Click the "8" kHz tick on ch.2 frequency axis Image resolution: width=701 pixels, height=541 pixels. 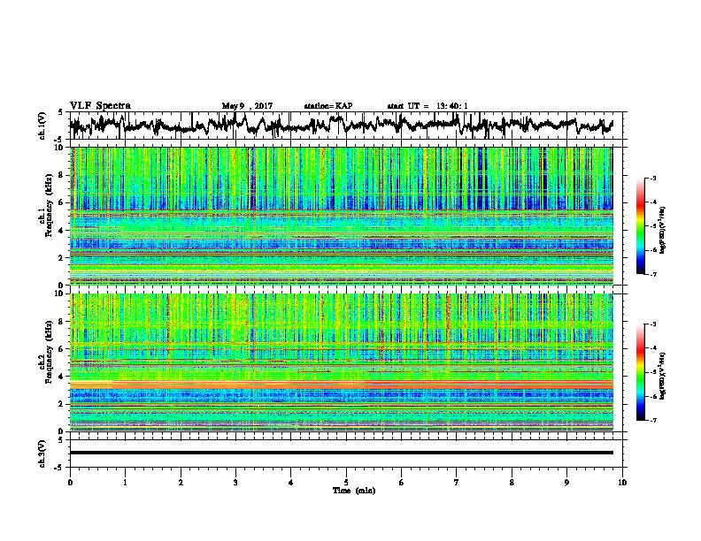pyautogui.click(x=62, y=322)
